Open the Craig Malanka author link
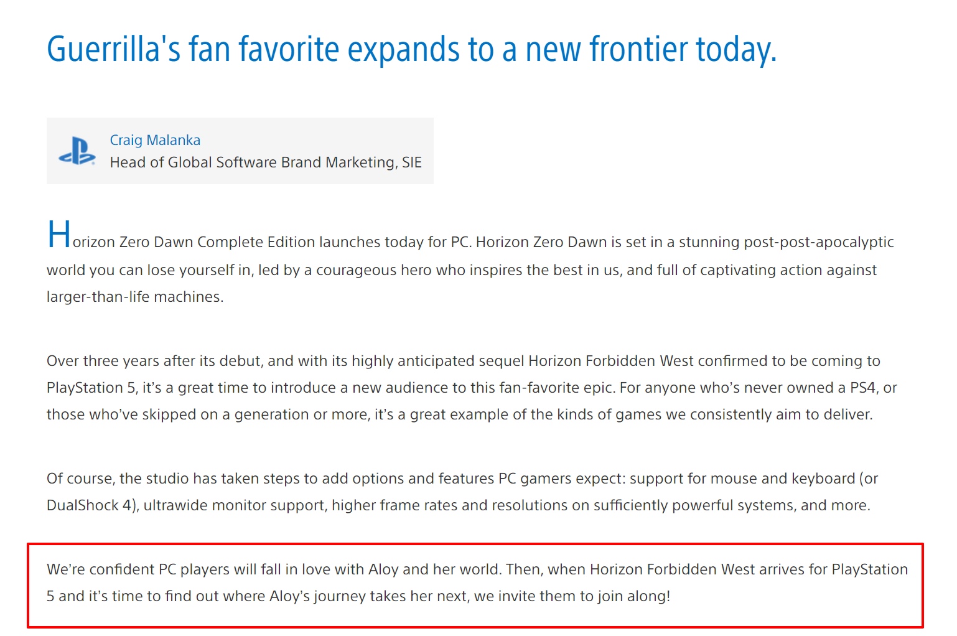This screenshot has width=957, height=636. (x=155, y=140)
